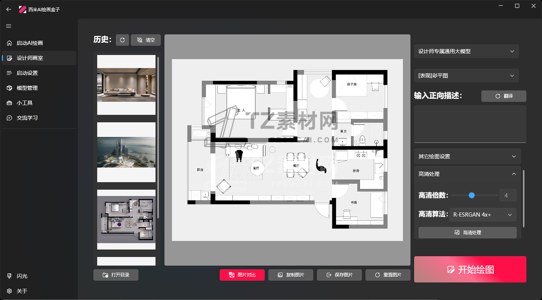542x300 pixels.
Task: Open 交流学习 in the sidebar
Action: [39, 118]
